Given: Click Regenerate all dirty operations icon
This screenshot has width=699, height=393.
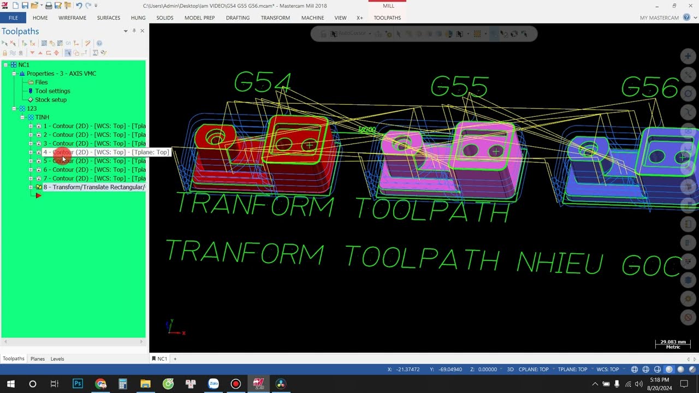Looking at the screenshot, I should [32, 43].
